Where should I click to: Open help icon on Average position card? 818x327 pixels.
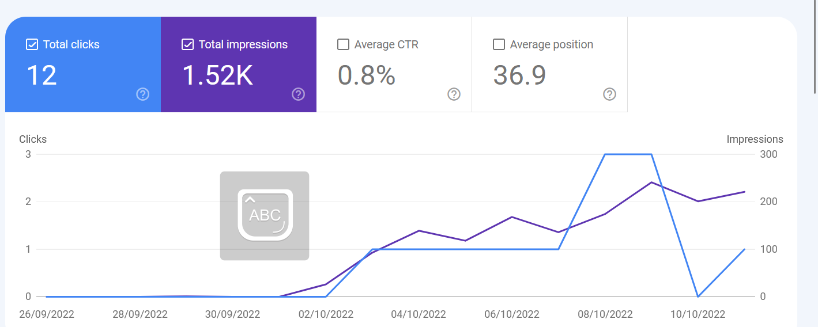609,94
